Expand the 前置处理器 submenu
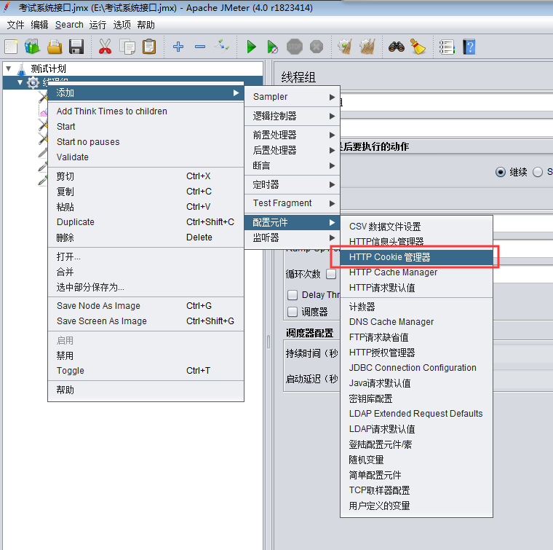Image resolution: width=553 pixels, height=550 pixels. click(x=293, y=135)
